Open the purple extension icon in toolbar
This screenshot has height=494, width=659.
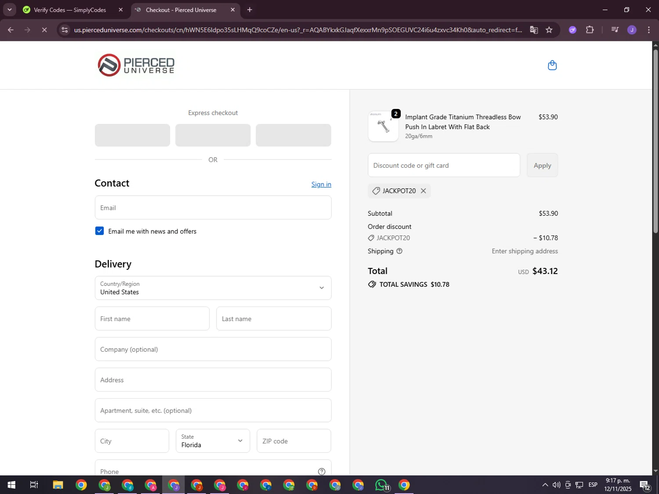[572, 30]
